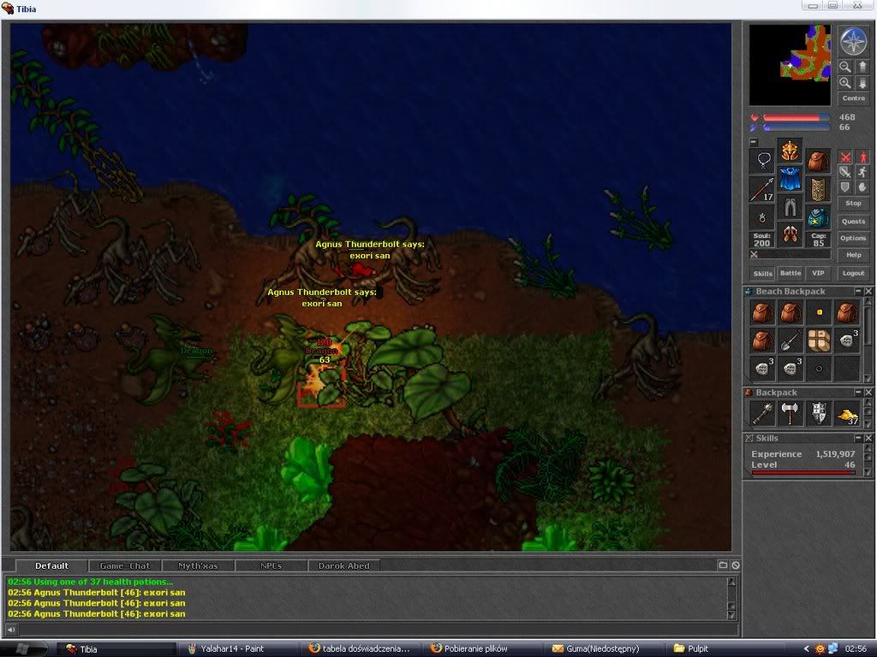This screenshot has height=657, width=877.
Task: Switch to balanced fight mode
Action: point(845,172)
